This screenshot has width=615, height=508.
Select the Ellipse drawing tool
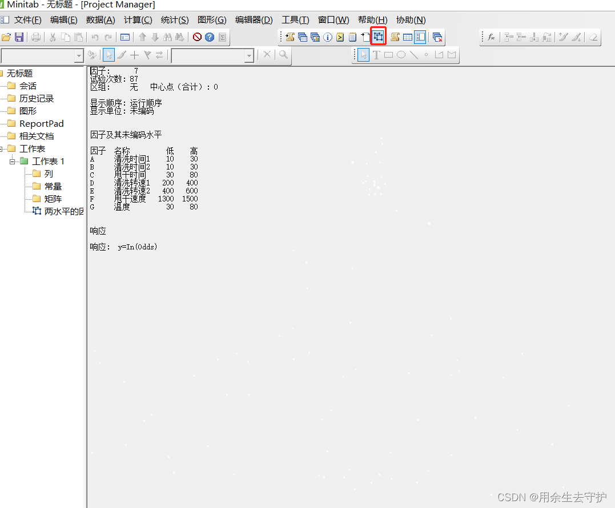click(x=401, y=55)
